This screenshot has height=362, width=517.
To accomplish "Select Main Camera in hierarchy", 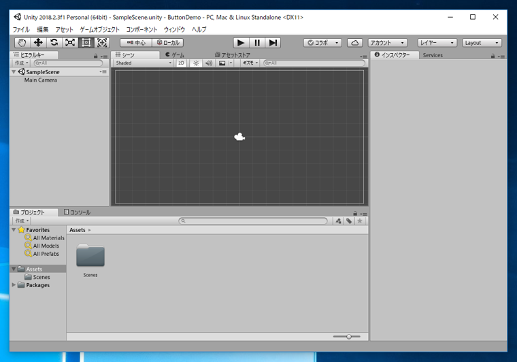I will (x=41, y=80).
